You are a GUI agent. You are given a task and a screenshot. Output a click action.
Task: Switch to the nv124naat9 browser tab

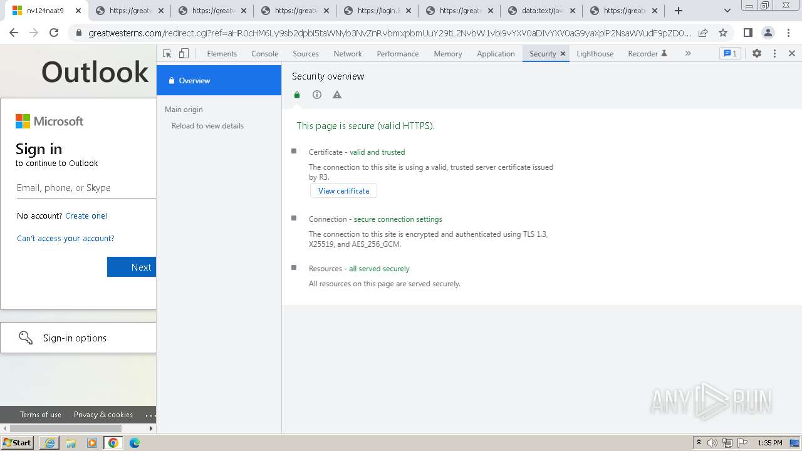point(46,11)
